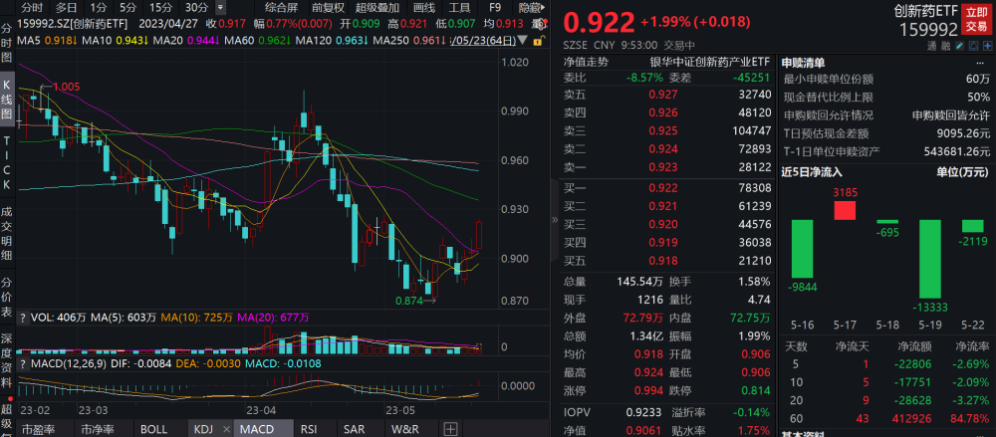Toggle 前复权 price adjustment
996x437 pixels.
[x=328, y=8]
